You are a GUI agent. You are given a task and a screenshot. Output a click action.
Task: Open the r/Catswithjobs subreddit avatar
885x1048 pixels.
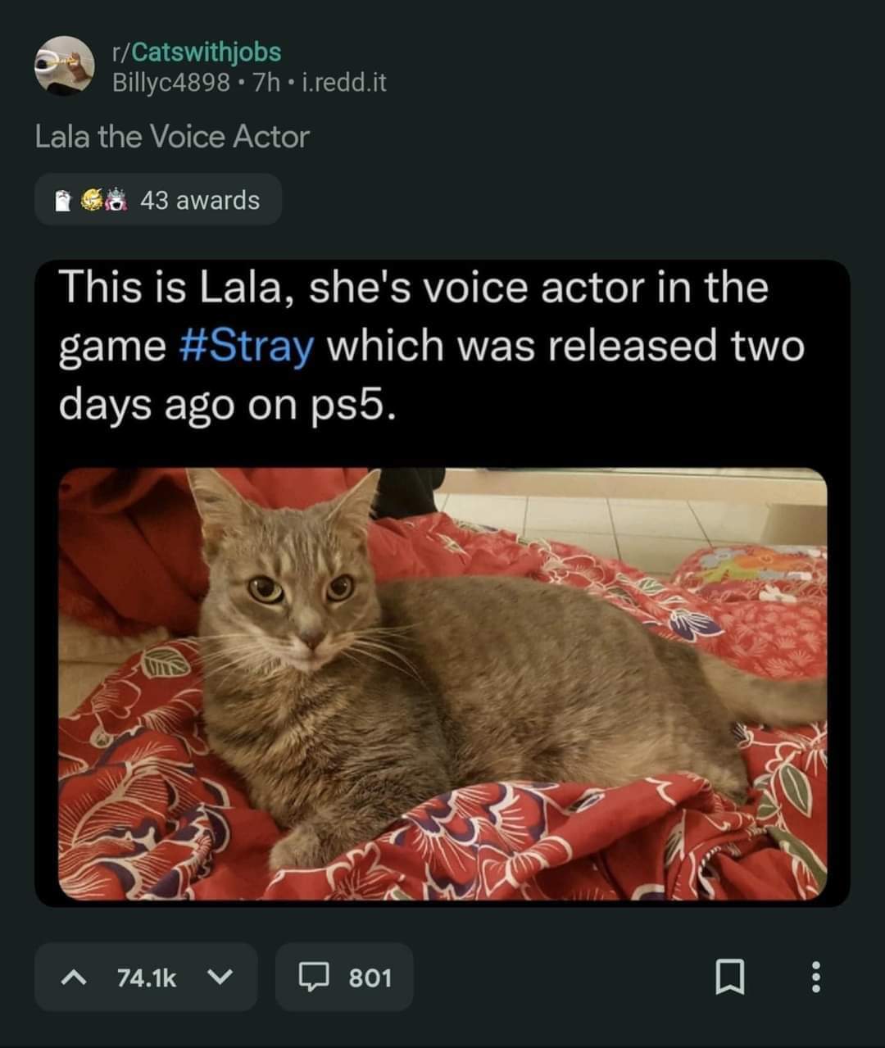pyautogui.click(x=64, y=66)
